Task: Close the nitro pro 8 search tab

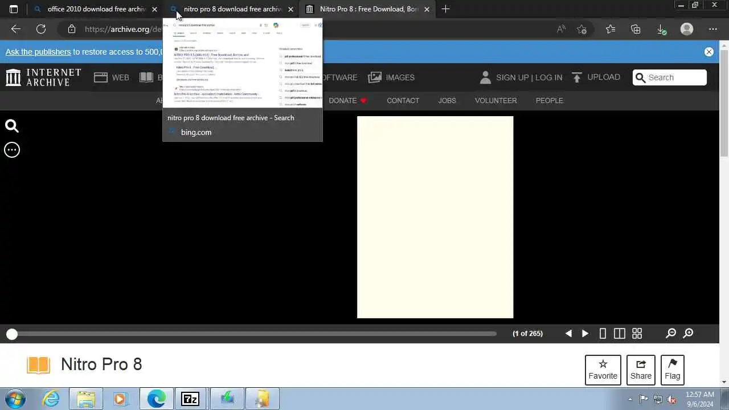Action: (290, 9)
